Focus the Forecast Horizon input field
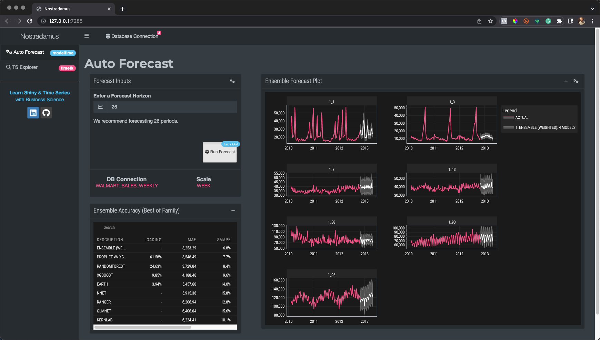Image resolution: width=600 pixels, height=340 pixels. (x=172, y=107)
